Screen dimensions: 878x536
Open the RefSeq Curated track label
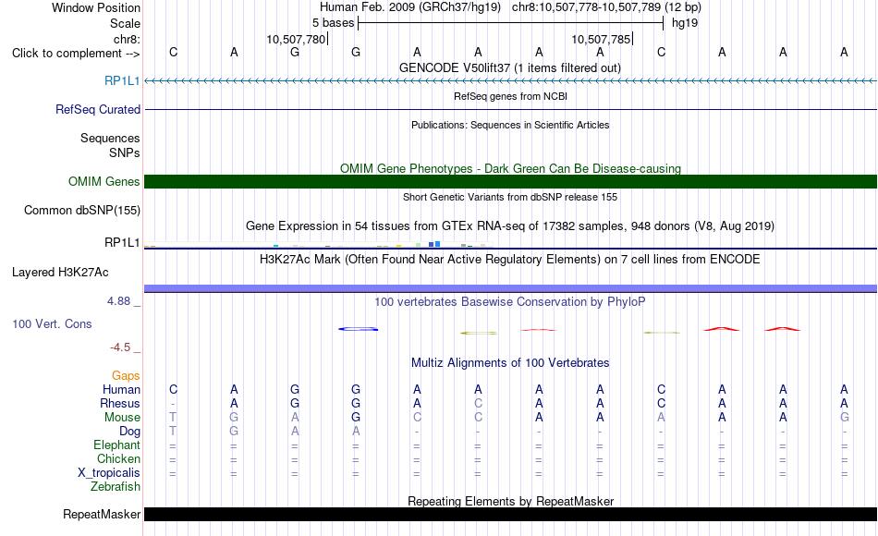pyautogui.click(x=97, y=109)
